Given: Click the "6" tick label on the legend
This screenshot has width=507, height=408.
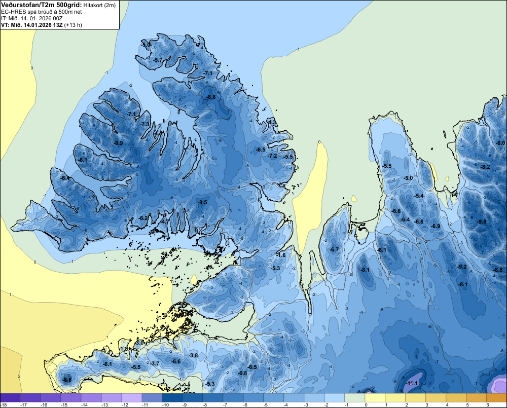Looking at the screenshot, I should (x=487, y=405).
